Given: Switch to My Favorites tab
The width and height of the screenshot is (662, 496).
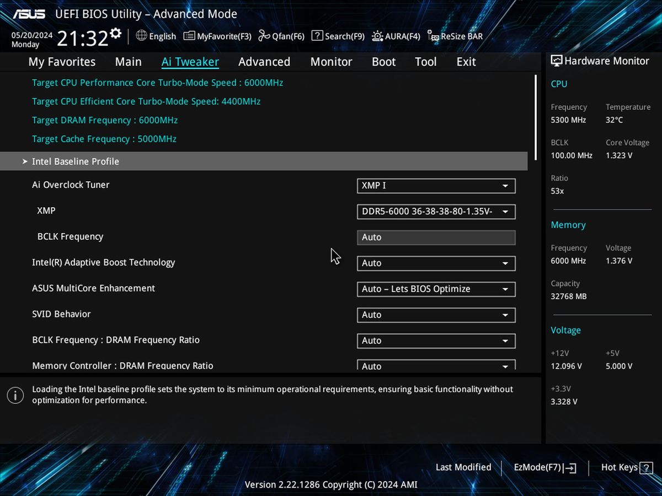Looking at the screenshot, I should [62, 62].
